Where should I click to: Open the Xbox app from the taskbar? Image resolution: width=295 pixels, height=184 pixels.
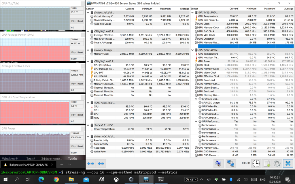point(116,179)
